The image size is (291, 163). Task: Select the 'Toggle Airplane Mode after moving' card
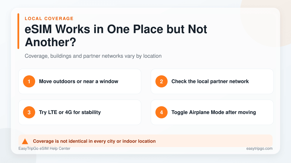coord(212,112)
